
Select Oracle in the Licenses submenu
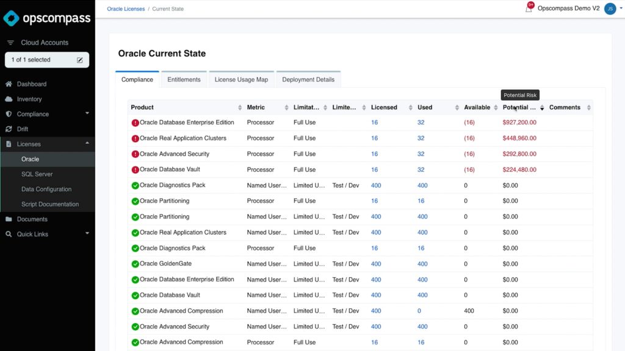click(31, 159)
